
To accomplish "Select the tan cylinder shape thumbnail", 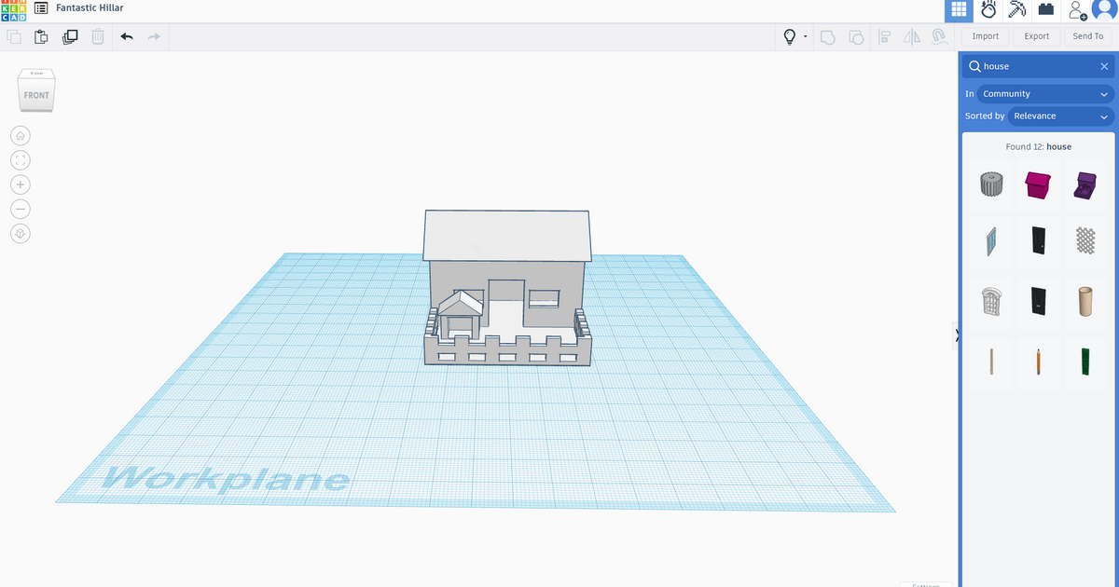I will [x=1084, y=301].
